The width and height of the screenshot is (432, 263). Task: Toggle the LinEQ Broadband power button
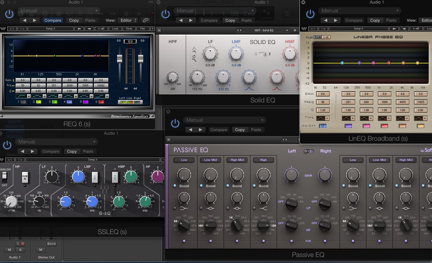pos(310,14)
